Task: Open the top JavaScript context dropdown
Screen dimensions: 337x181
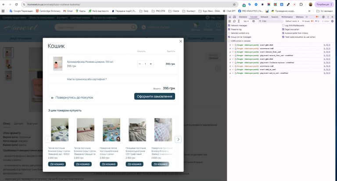Action: pyautogui.click(x=246, y=21)
